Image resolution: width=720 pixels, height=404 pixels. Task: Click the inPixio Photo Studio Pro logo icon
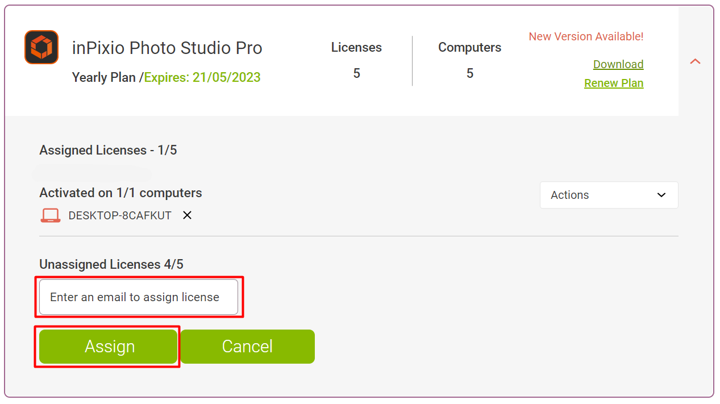click(41, 47)
